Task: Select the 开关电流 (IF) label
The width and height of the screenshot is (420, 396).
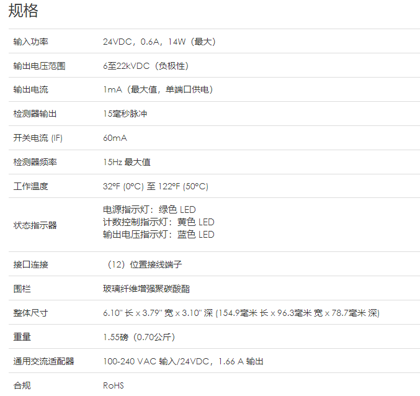Action: (38, 138)
